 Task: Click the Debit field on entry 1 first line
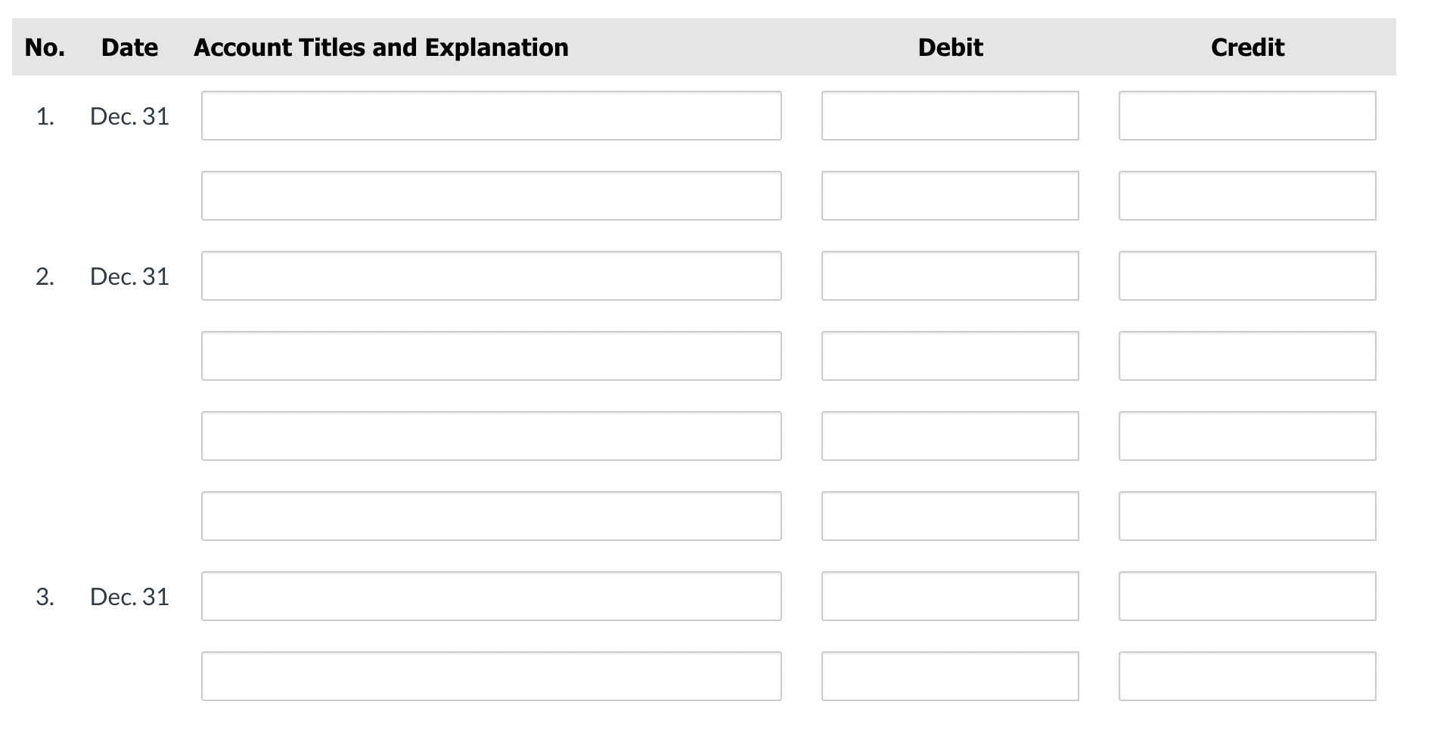click(950, 116)
